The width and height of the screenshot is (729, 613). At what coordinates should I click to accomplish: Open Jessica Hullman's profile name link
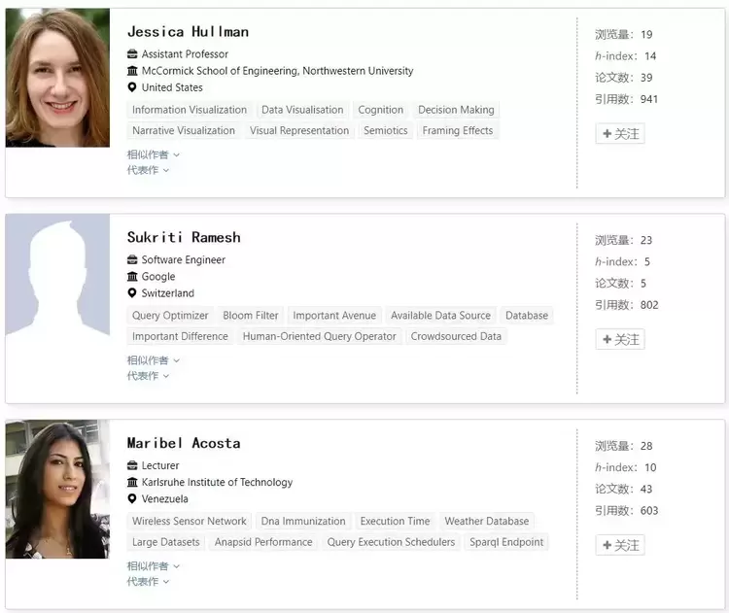(x=188, y=32)
